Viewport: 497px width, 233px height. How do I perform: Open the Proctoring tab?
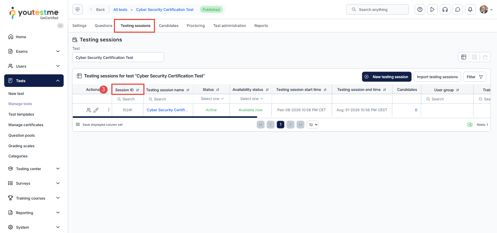(x=196, y=26)
